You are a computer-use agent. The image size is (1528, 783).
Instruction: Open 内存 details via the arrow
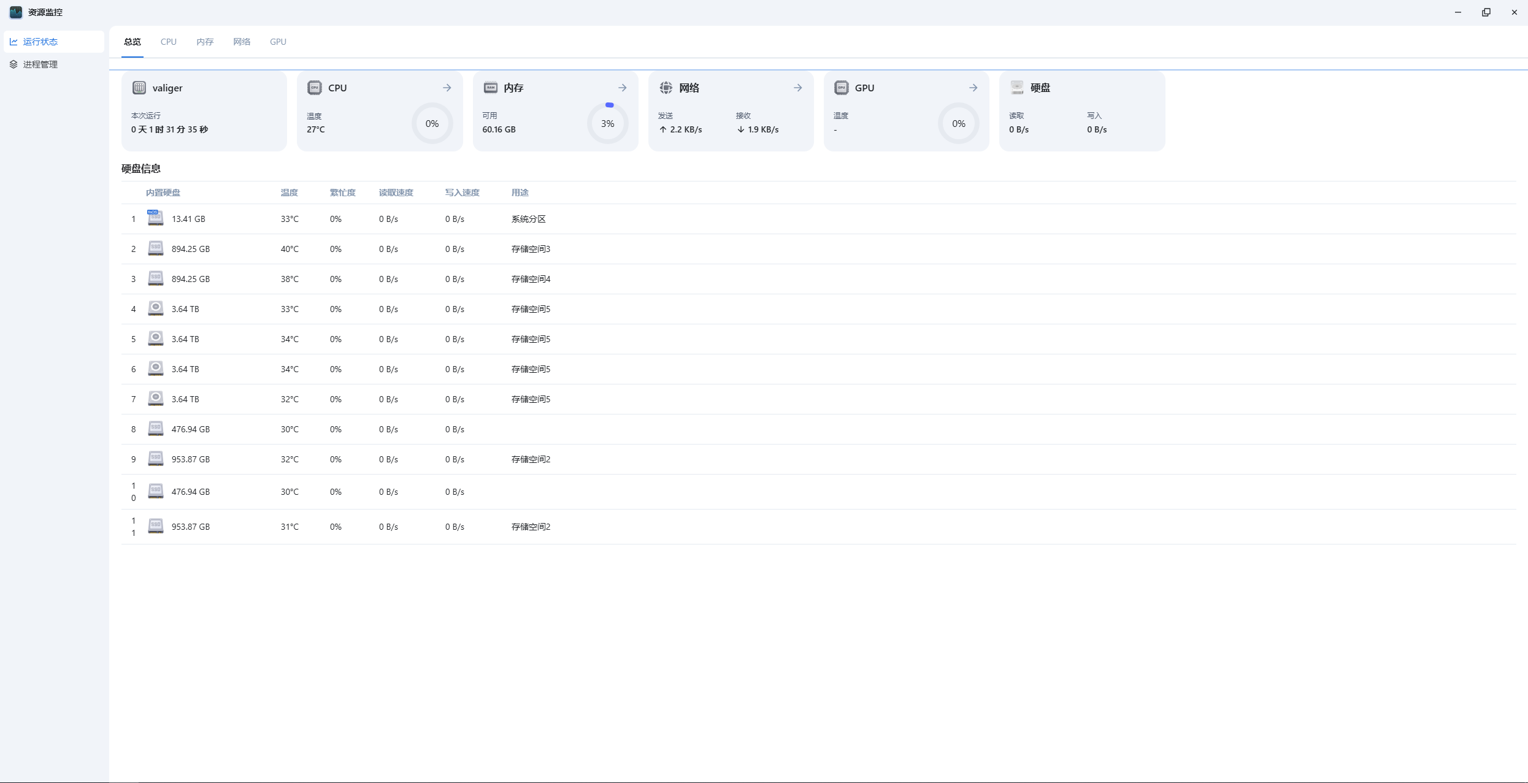click(623, 88)
